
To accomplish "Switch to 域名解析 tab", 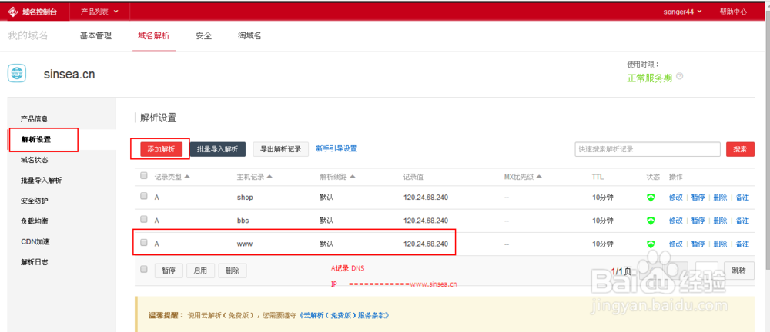I will point(154,36).
